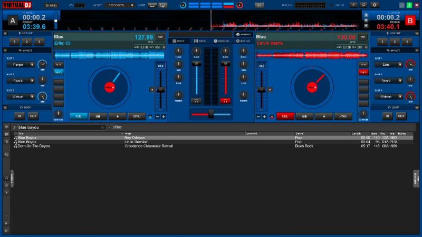Click the deck B jog wheel platter
The height and width of the screenshot is (237, 422).
click(x=312, y=87)
